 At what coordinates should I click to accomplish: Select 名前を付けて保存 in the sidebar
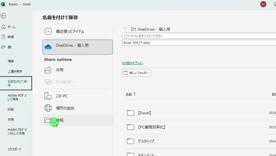click(16, 83)
